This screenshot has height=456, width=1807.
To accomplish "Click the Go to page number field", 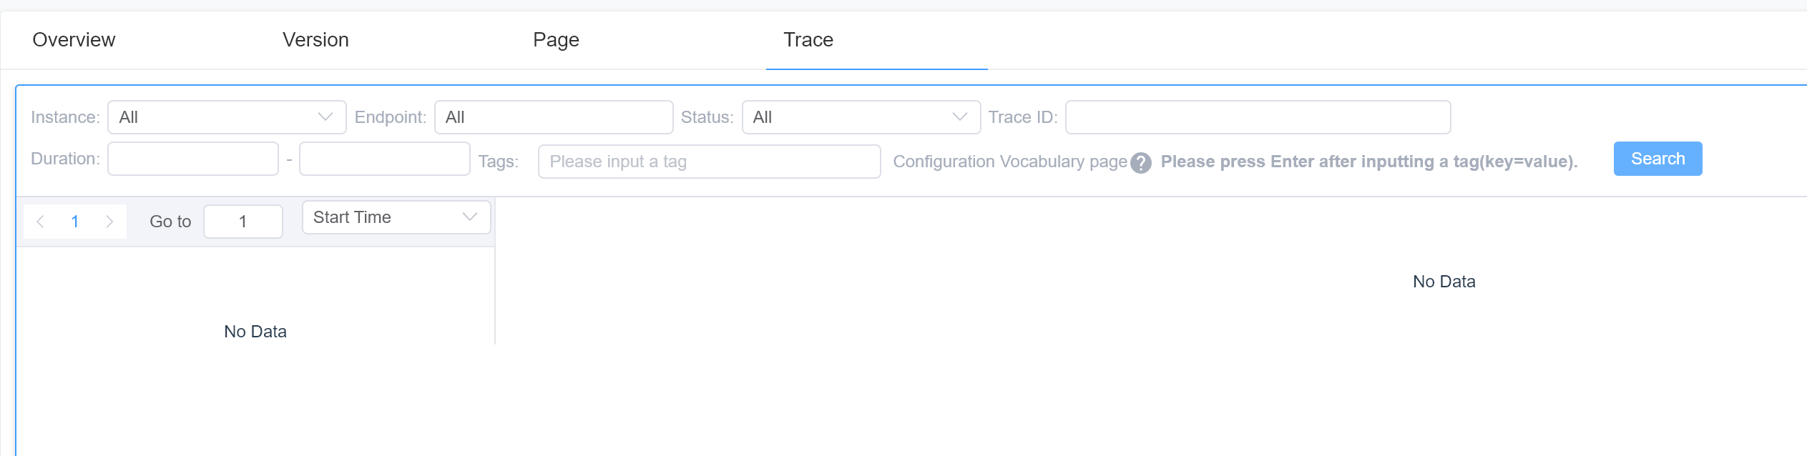I will 243,222.
